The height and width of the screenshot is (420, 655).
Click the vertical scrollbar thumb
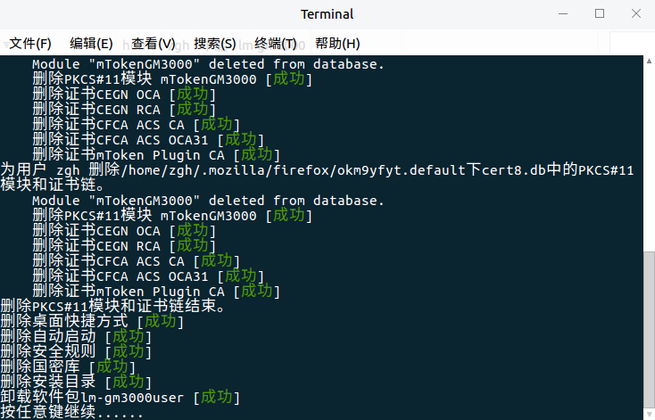(x=649, y=329)
